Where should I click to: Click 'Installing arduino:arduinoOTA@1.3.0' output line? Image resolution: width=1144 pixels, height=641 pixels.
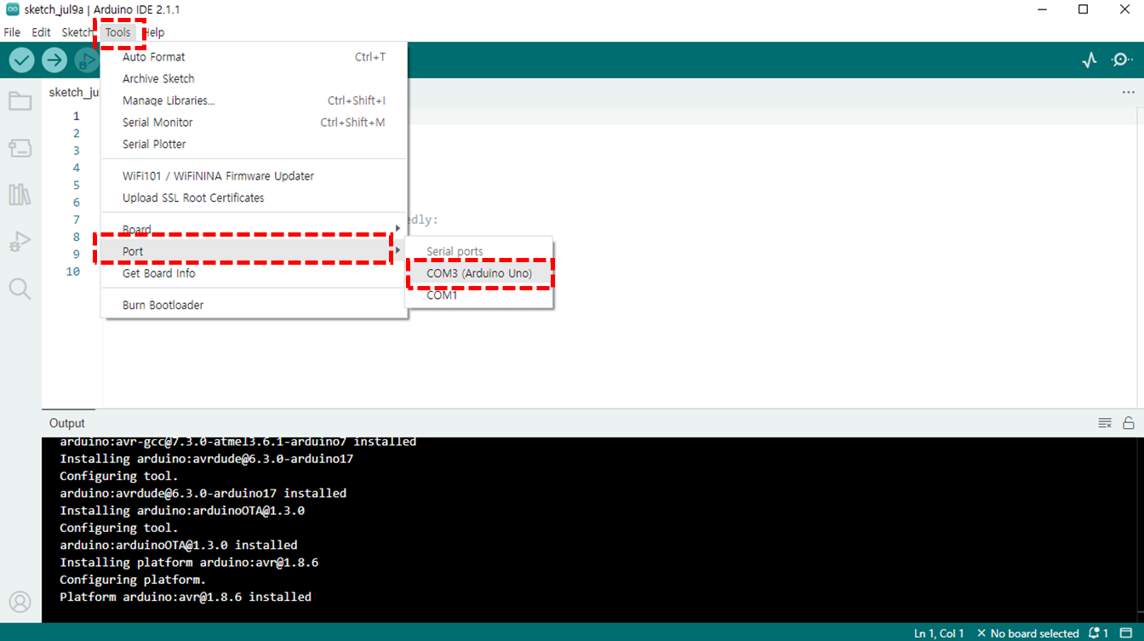[182, 511]
